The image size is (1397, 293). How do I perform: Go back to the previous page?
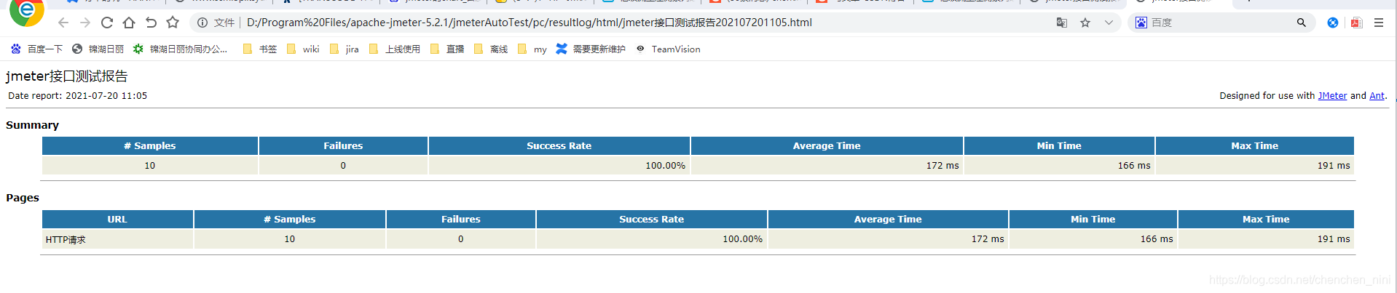click(63, 23)
